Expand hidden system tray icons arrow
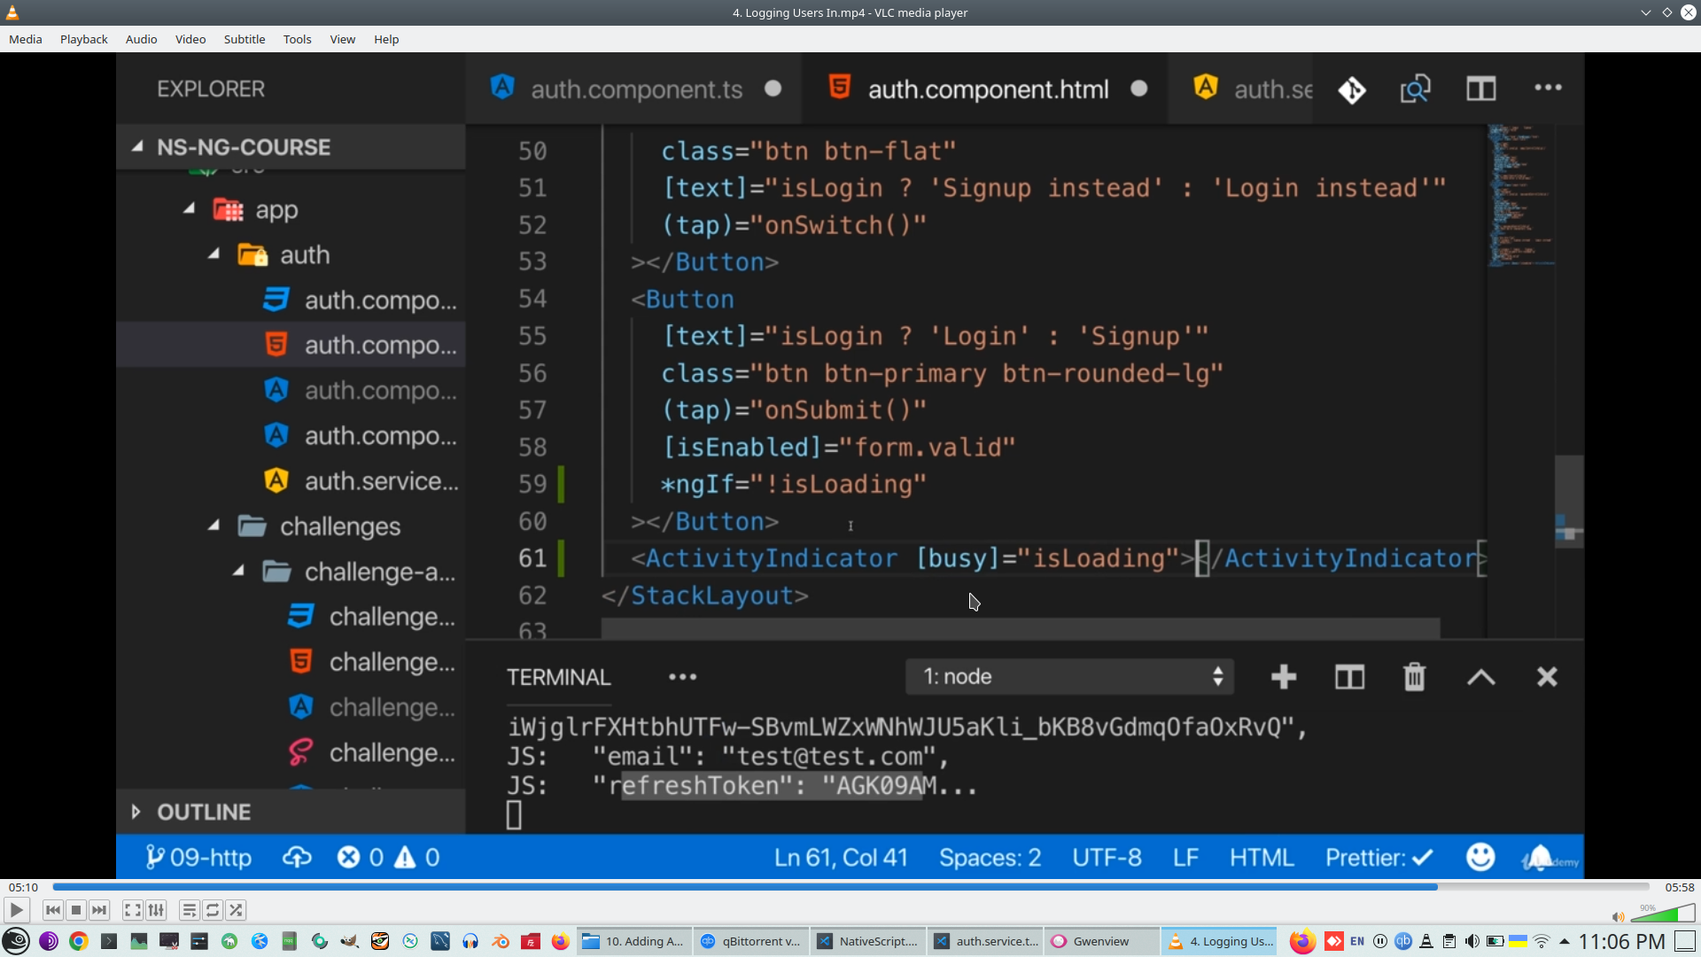This screenshot has height=957, width=1701. [1565, 941]
